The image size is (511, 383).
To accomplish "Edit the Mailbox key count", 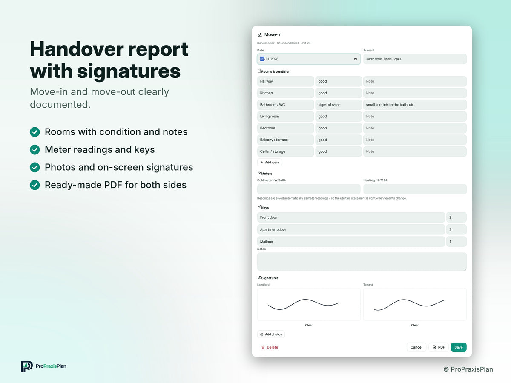I will (456, 242).
